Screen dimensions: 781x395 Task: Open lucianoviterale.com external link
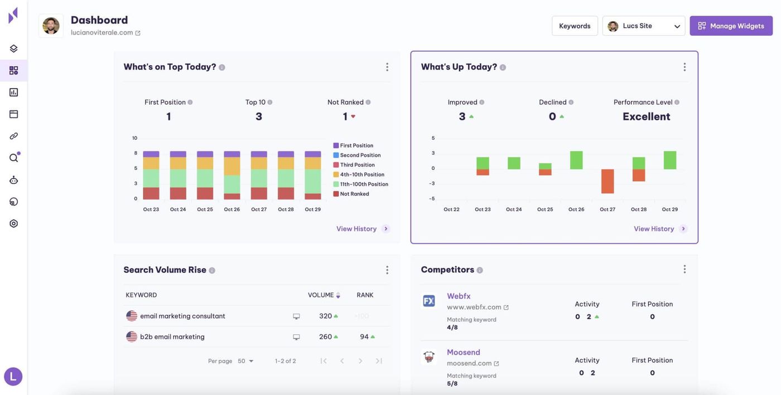[x=105, y=33]
